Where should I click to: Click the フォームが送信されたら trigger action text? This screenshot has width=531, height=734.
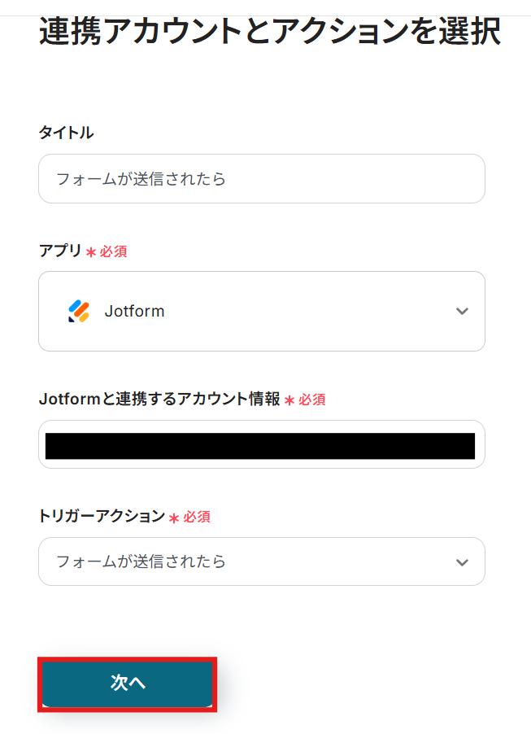click(141, 561)
